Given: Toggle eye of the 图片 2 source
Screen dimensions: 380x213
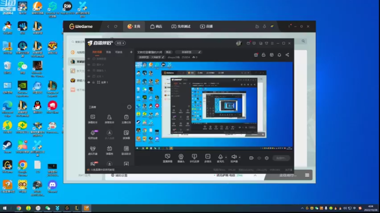Looking at the screenshot, I should 89,64.
